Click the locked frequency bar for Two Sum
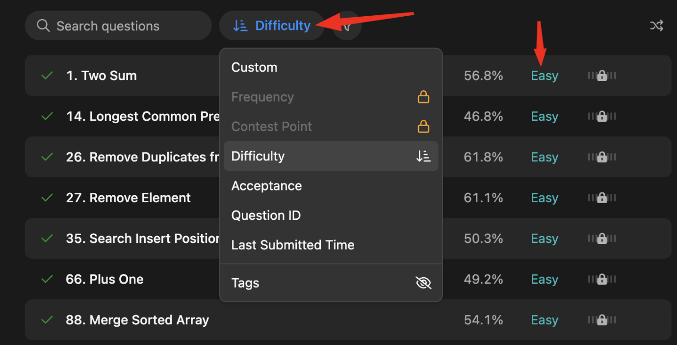 (602, 76)
